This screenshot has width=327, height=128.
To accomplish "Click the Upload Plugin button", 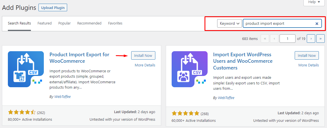I will point(53,8).
